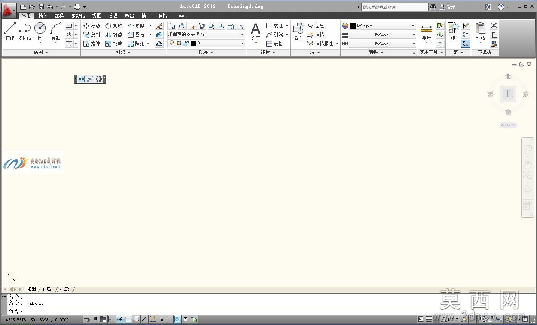
Task: Click the black layer color swatch
Action: click(193, 44)
